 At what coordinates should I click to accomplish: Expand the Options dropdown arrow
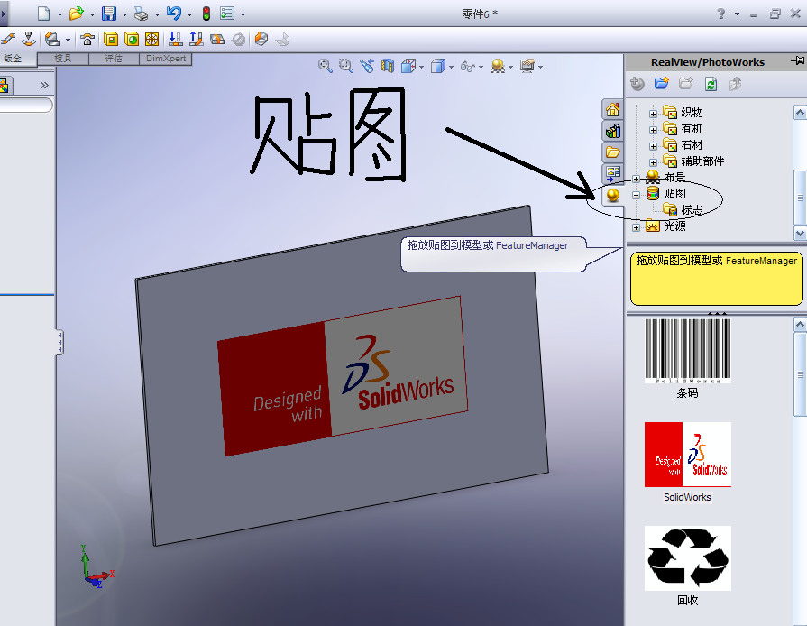[243, 14]
